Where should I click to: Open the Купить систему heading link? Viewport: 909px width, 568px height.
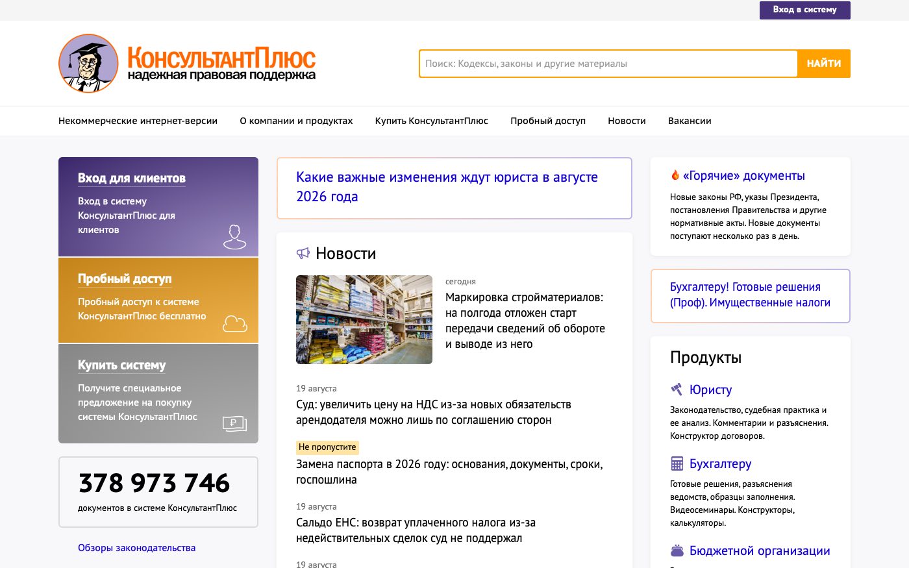tap(121, 365)
